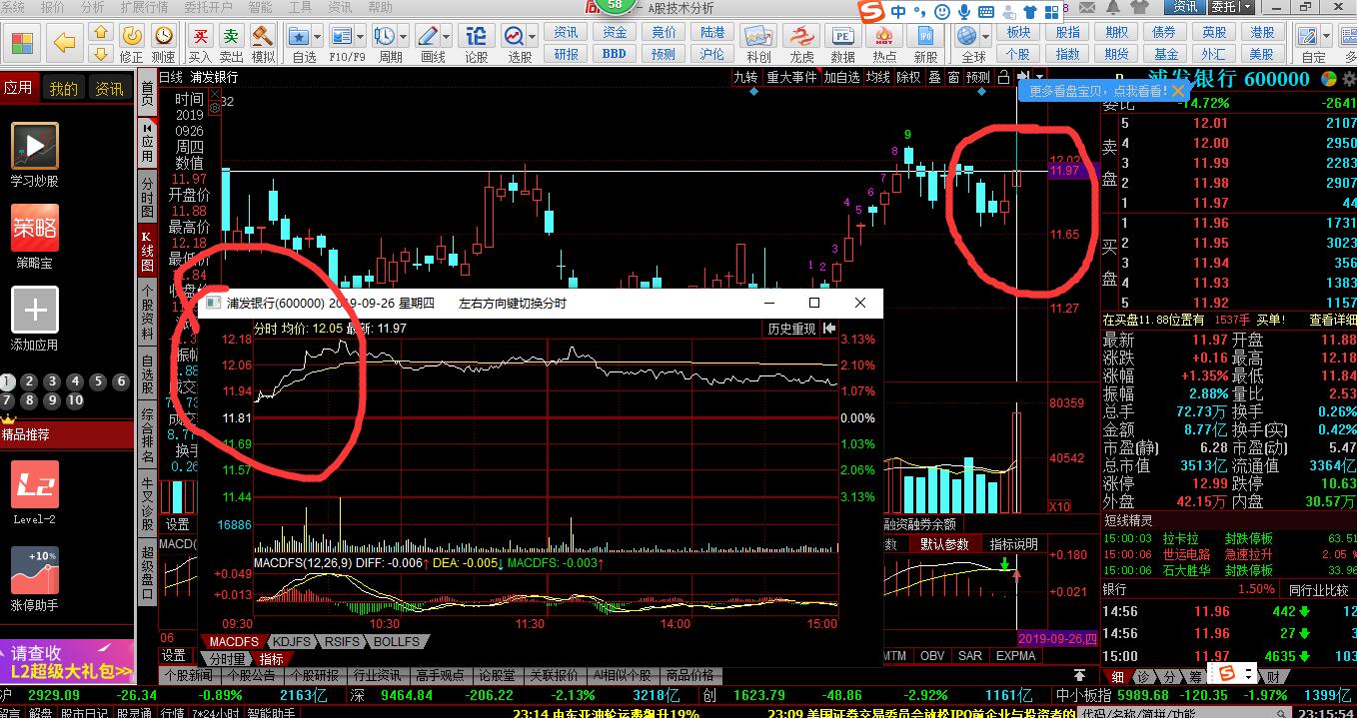This screenshot has height=718, width=1357.
Task: Click the yellow back arrow icon
Action: pyautogui.click(x=64, y=41)
